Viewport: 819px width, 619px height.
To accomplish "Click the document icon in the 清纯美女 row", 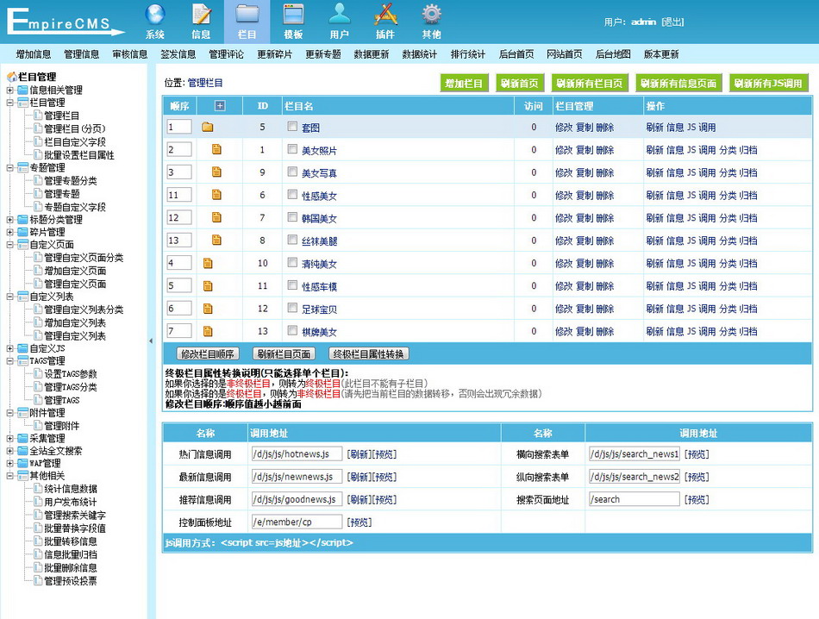I will pos(208,263).
